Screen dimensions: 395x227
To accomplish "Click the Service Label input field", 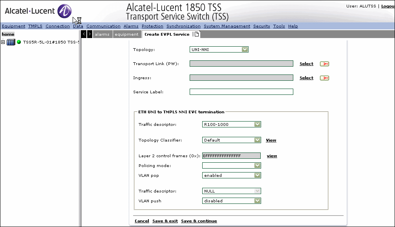I will pyautogui.click(x=241, y=92).
